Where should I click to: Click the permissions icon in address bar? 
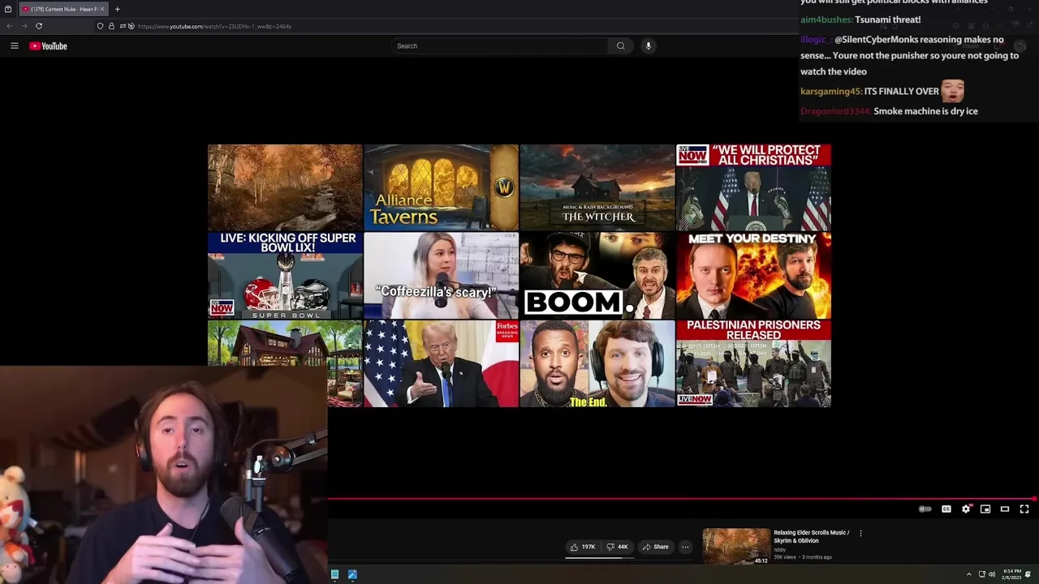(123, 26)
